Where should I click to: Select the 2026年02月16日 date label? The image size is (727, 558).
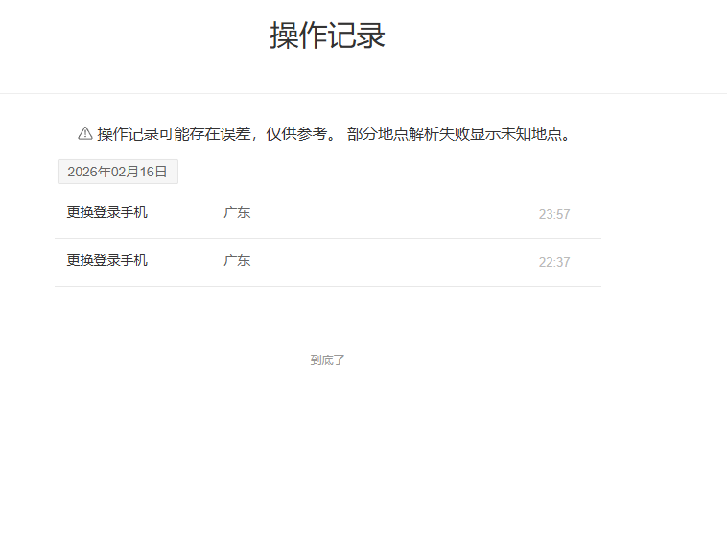point(118,172)
